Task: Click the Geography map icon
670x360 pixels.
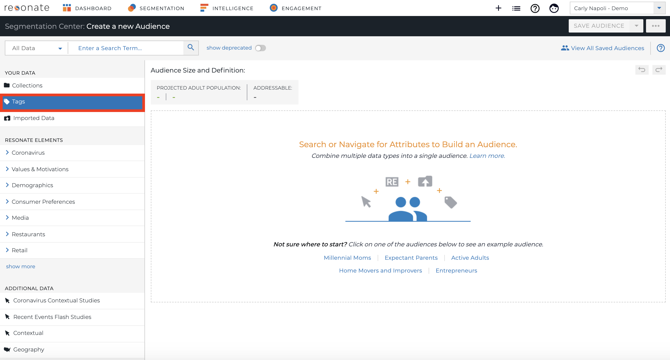Action: [7, 349]
